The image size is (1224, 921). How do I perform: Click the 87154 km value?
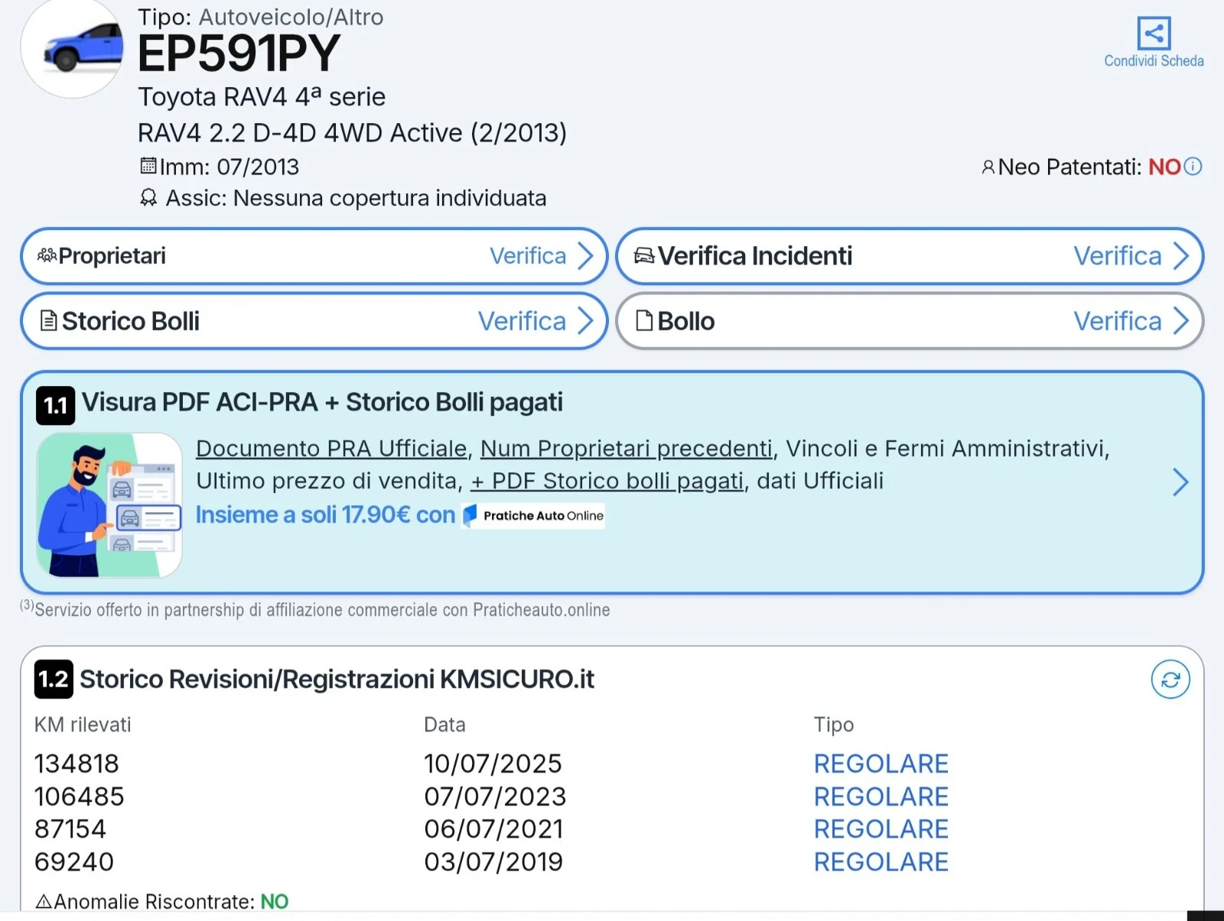click(x=70, y=829)
